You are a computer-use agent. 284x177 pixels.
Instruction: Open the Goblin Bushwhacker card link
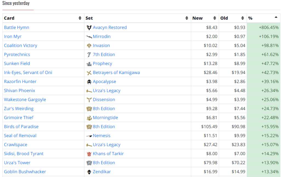point(25,172)
